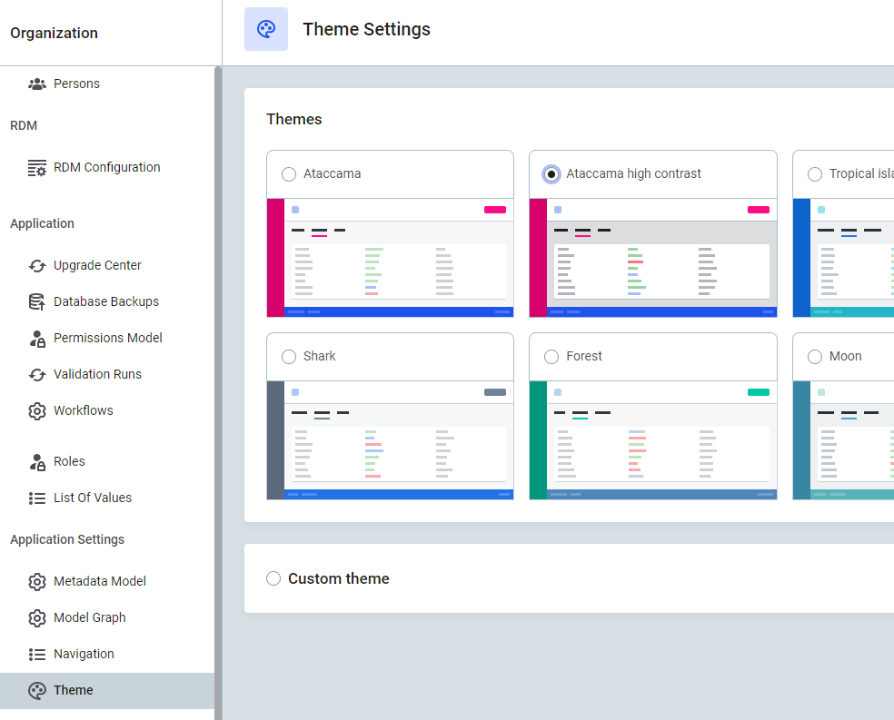This screenshot has height=720, width=894.
Task: Click the Permissions Model lock icon
Action: click(x=36, y=338)
